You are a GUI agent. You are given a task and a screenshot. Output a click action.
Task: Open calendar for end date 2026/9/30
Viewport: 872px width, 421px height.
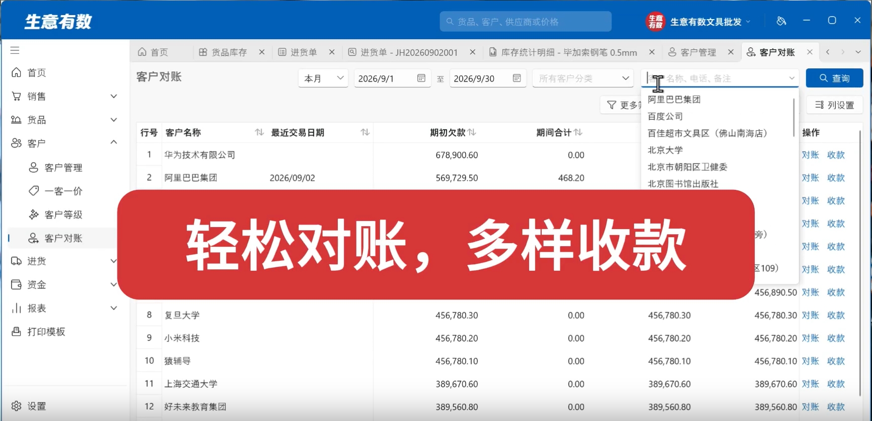click(516, 78)
